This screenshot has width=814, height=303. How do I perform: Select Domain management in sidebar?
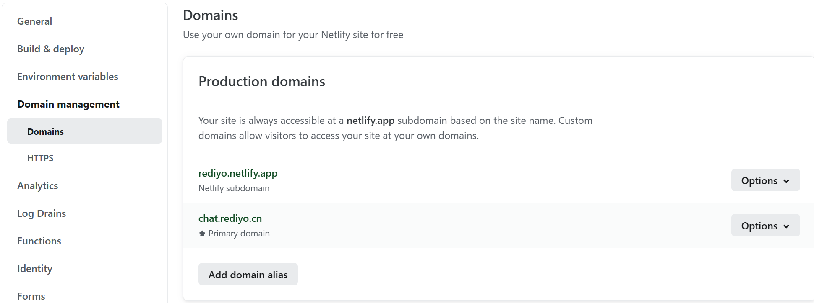68,104
